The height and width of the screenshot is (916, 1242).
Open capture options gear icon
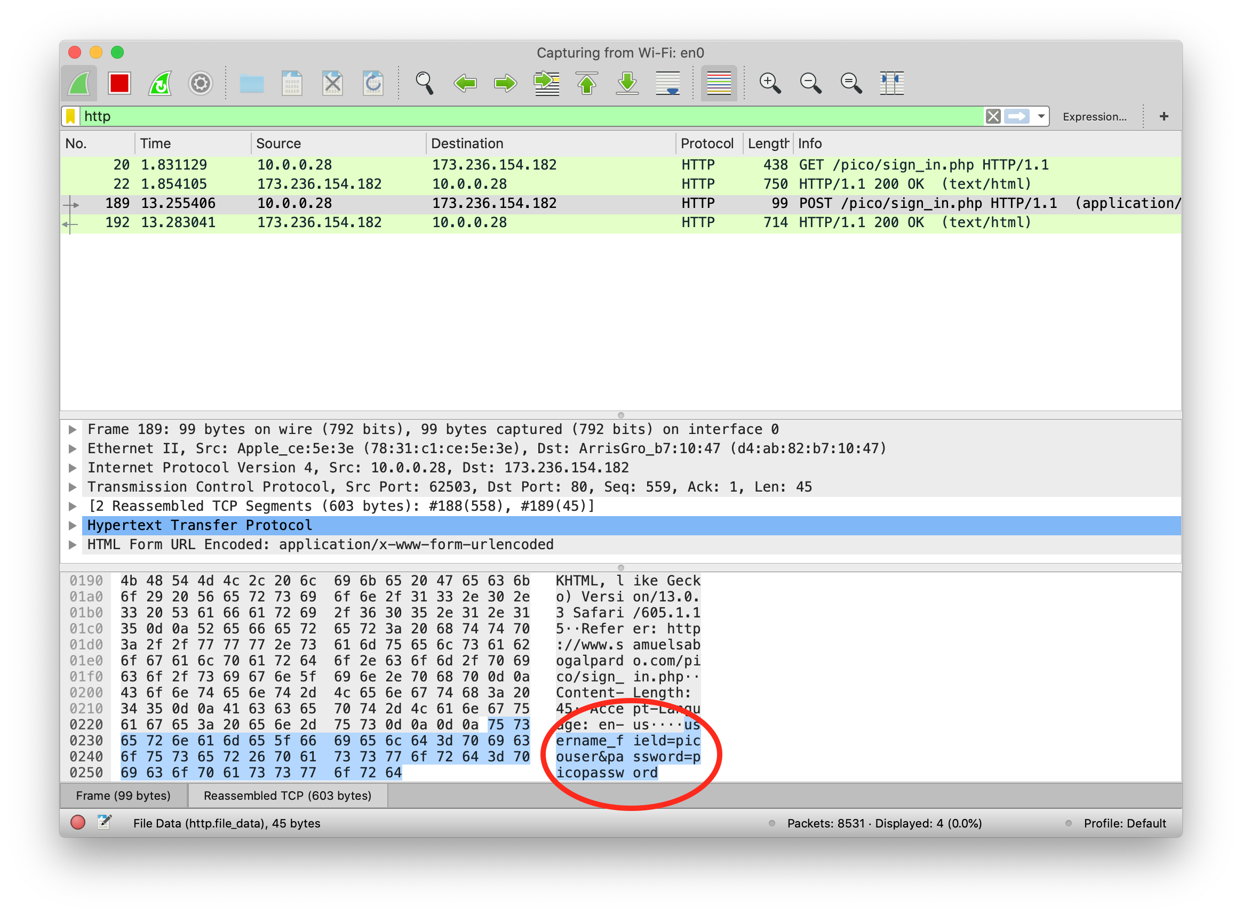pos(200,84)
